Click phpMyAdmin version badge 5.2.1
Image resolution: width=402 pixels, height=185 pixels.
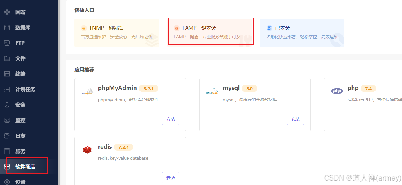(149, 89)
